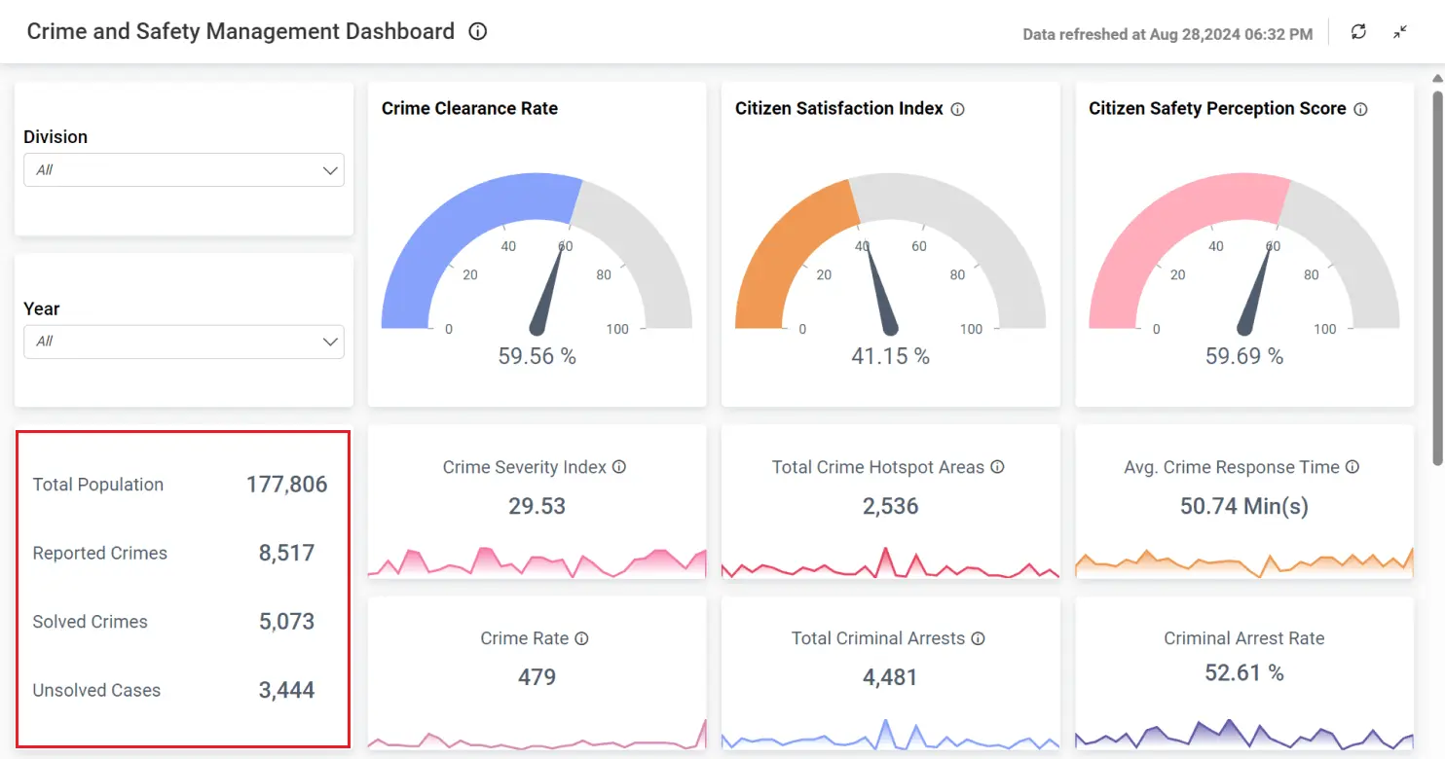The width and height of the screenshot is (1445, 759).
Task: Click the info icon beside dashboard title
Action: (477, 32)
